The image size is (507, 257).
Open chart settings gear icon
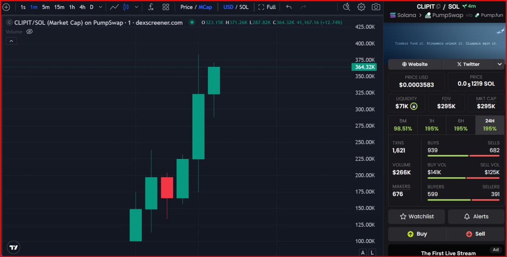tap(361, 7)
